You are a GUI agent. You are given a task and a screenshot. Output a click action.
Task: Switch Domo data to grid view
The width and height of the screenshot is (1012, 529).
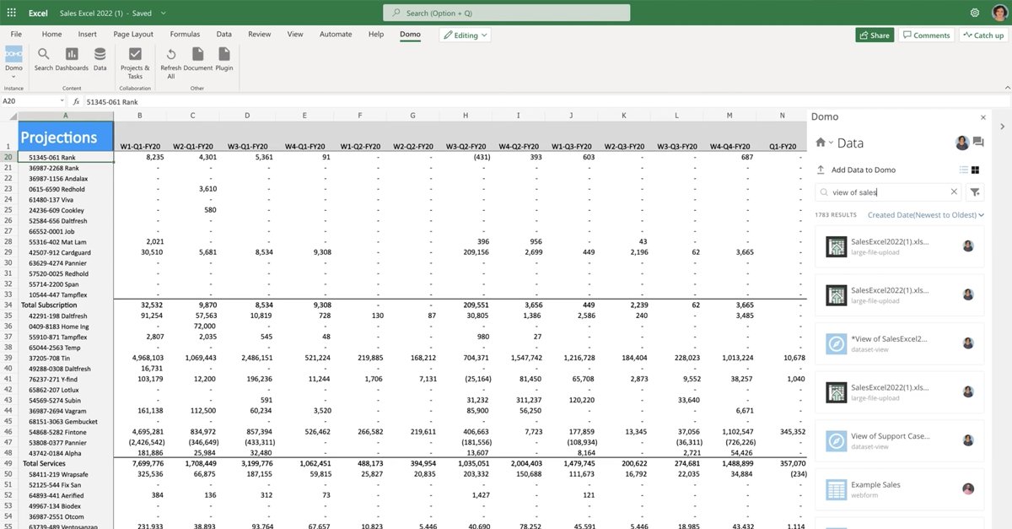(x=976, y=170)
